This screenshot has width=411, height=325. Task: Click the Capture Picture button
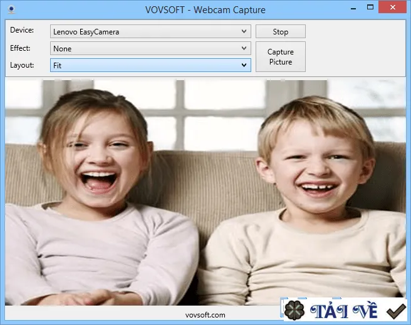point(281,56)
